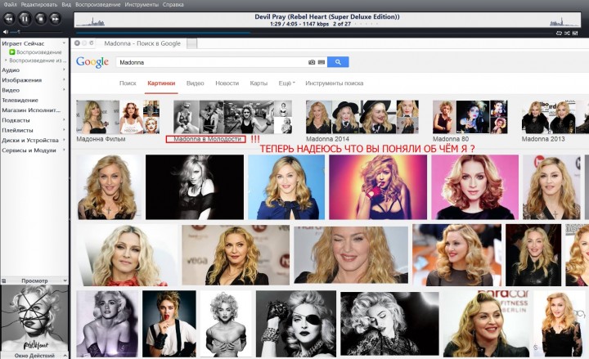
Task: Open the Просмотр panel dropdown
Action: pos(65,280)
